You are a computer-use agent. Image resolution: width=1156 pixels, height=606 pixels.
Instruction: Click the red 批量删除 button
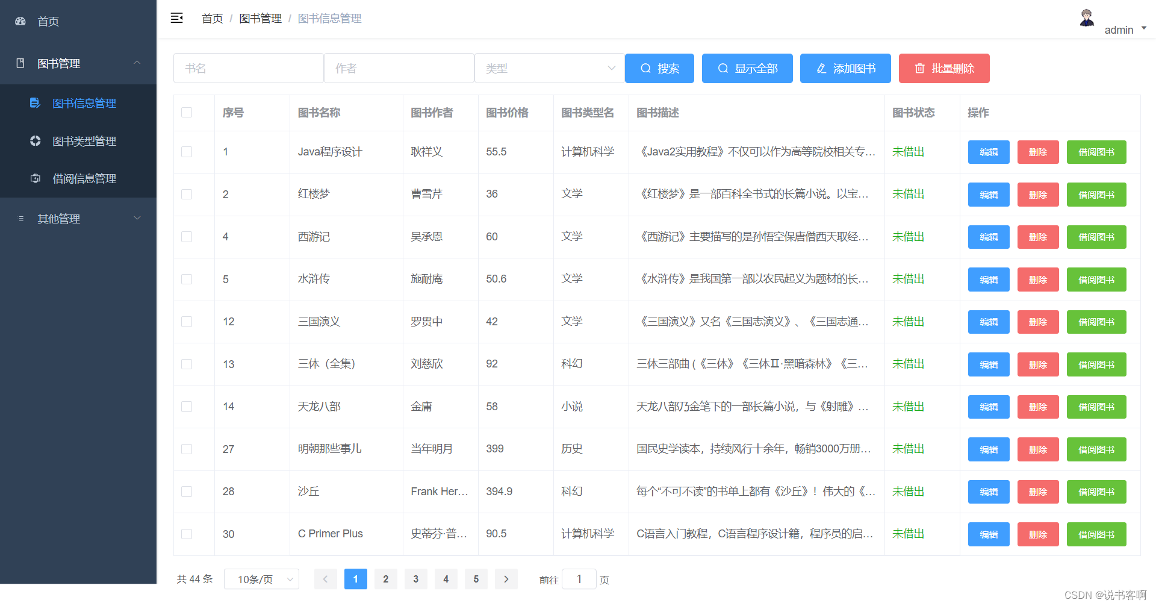pos(944,68)
